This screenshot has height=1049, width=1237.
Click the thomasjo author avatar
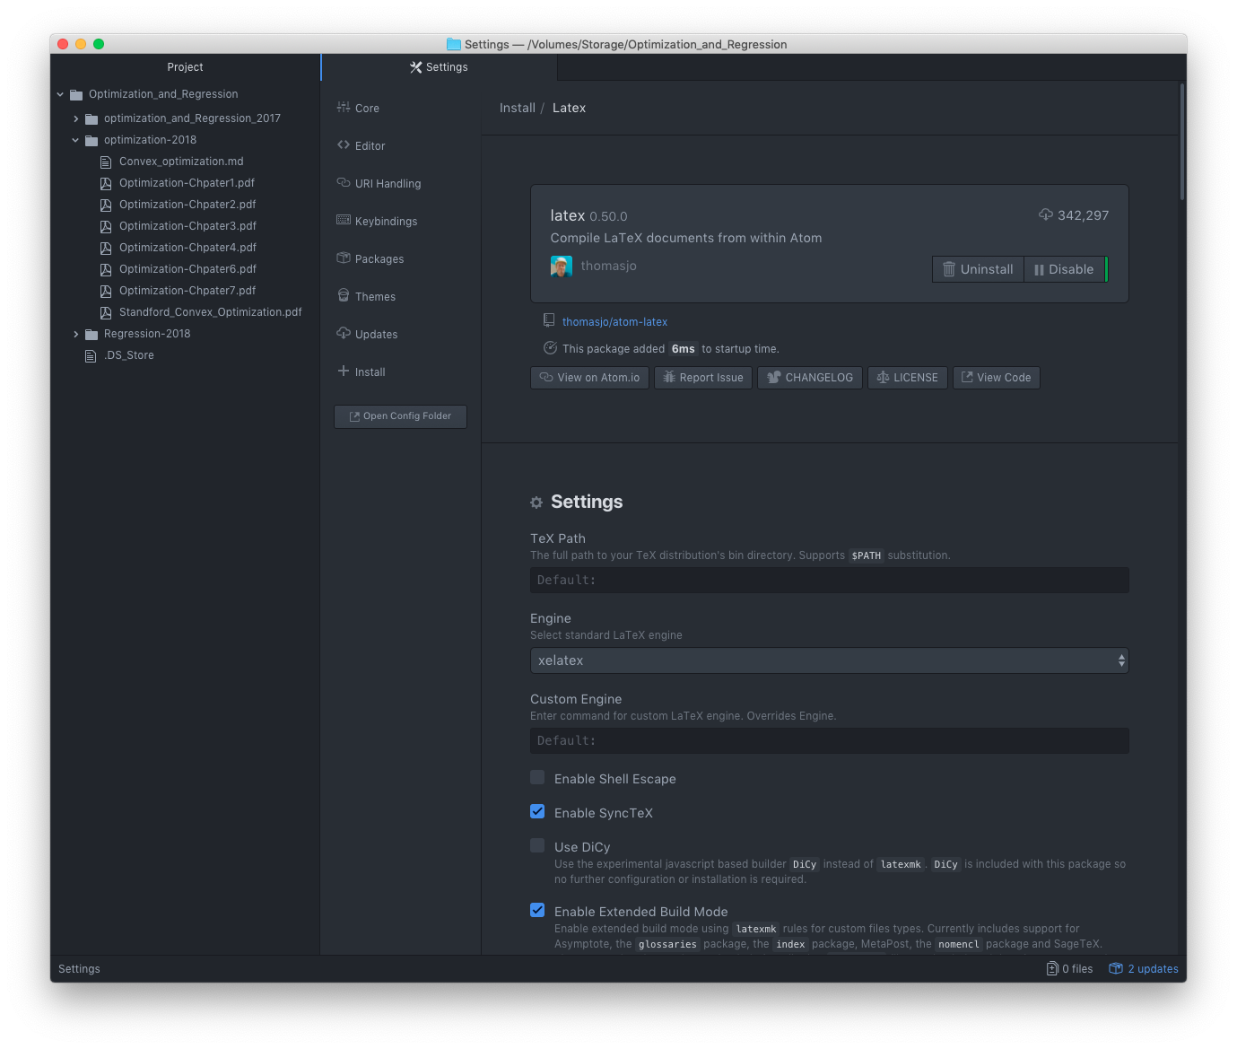point(561,267)
